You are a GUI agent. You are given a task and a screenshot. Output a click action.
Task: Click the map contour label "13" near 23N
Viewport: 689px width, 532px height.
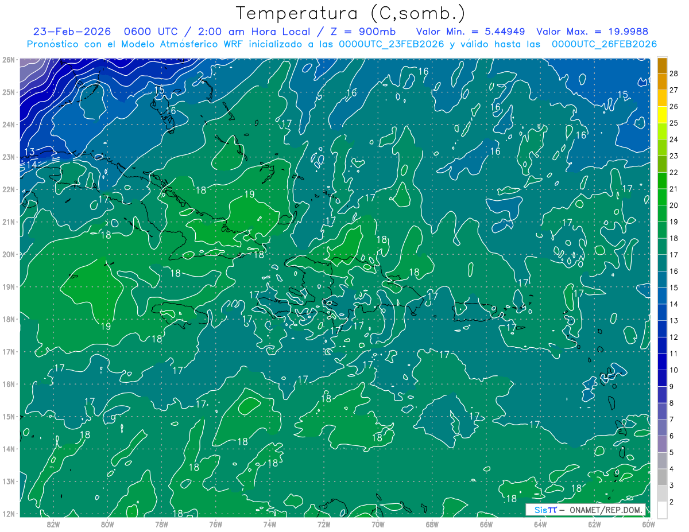29,152
